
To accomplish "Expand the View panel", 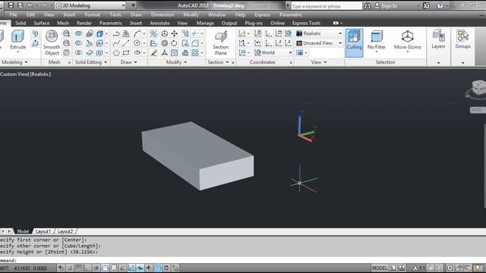I will (x=319, y=62).
